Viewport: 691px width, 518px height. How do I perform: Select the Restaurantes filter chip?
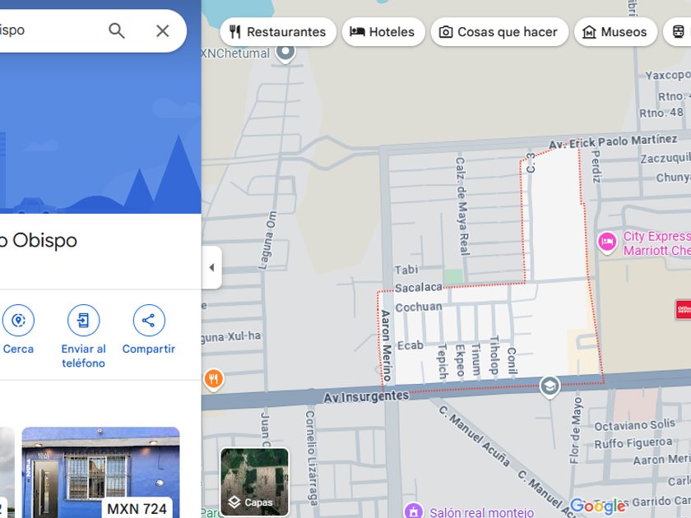point(278,32)
